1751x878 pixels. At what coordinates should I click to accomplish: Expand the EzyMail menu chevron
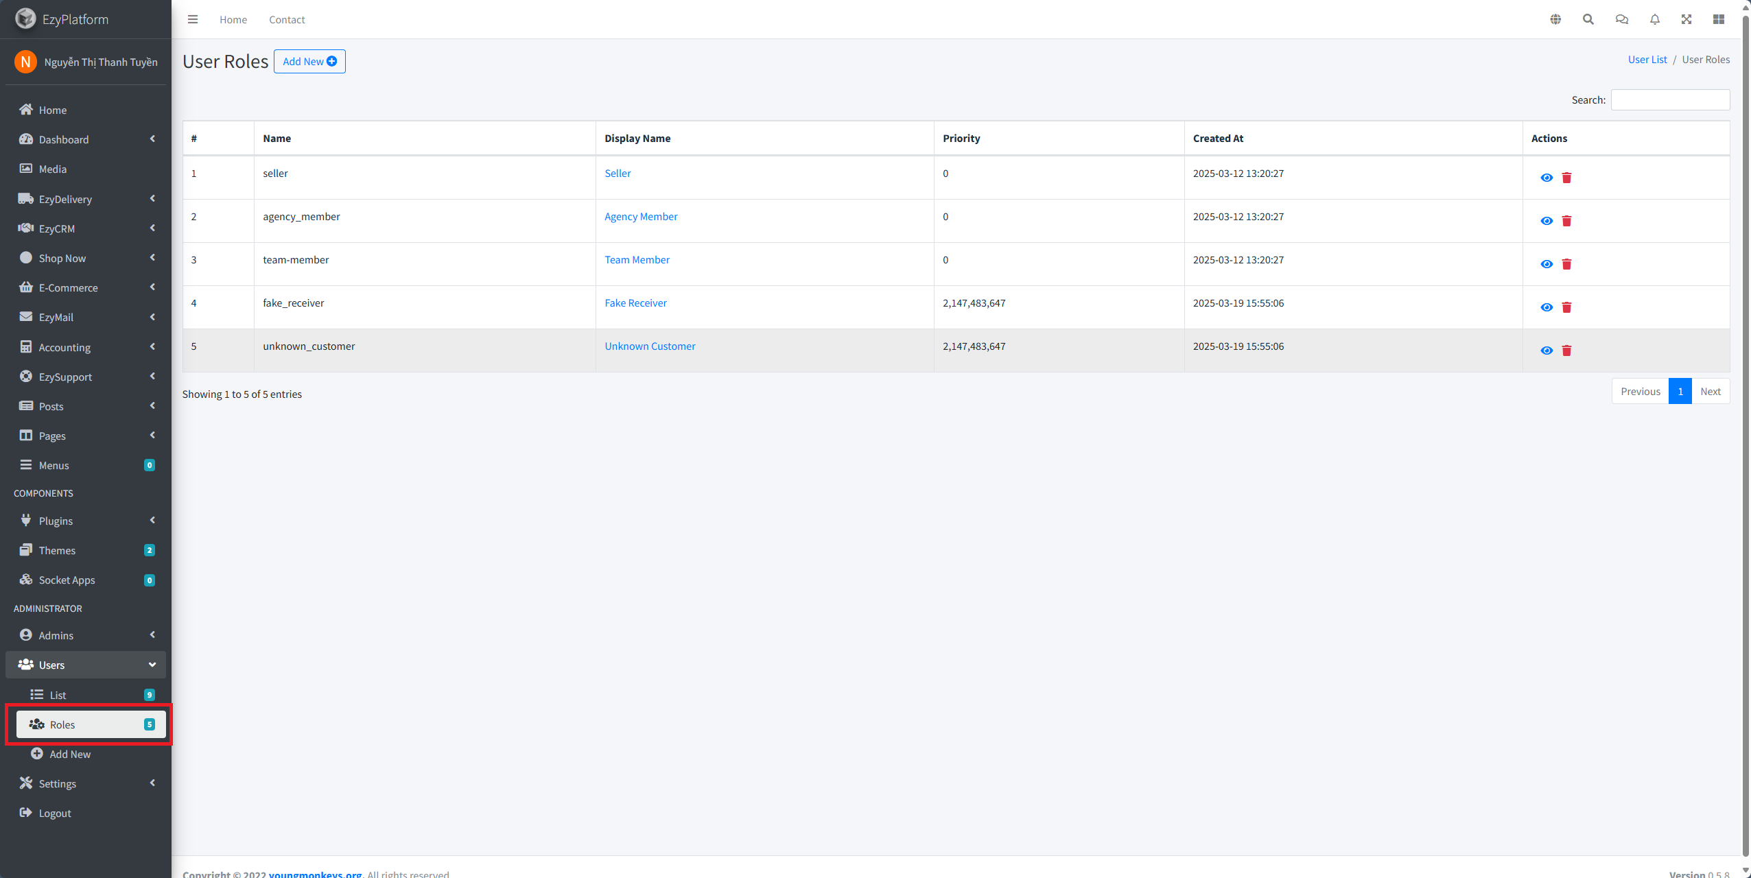[x=152, y=316]
